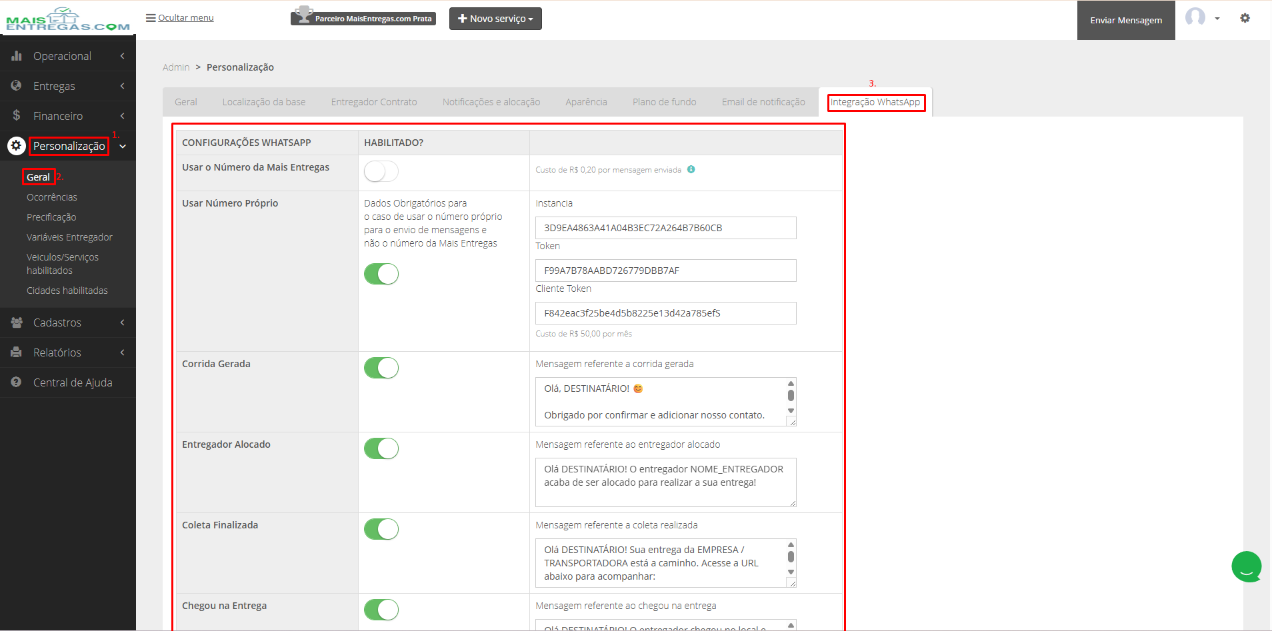The height and width of the screenshot is (631, 1272).
Task: Switch to the Geral tab
Action: [186, 102]
